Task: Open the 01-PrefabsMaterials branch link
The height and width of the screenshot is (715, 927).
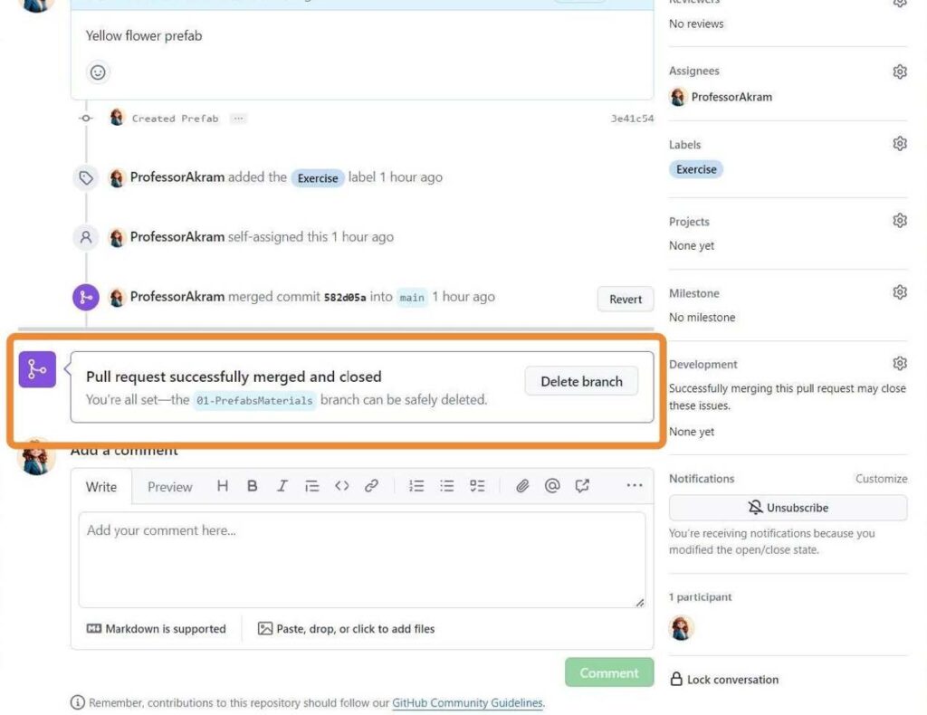Action: pos(254,400)
